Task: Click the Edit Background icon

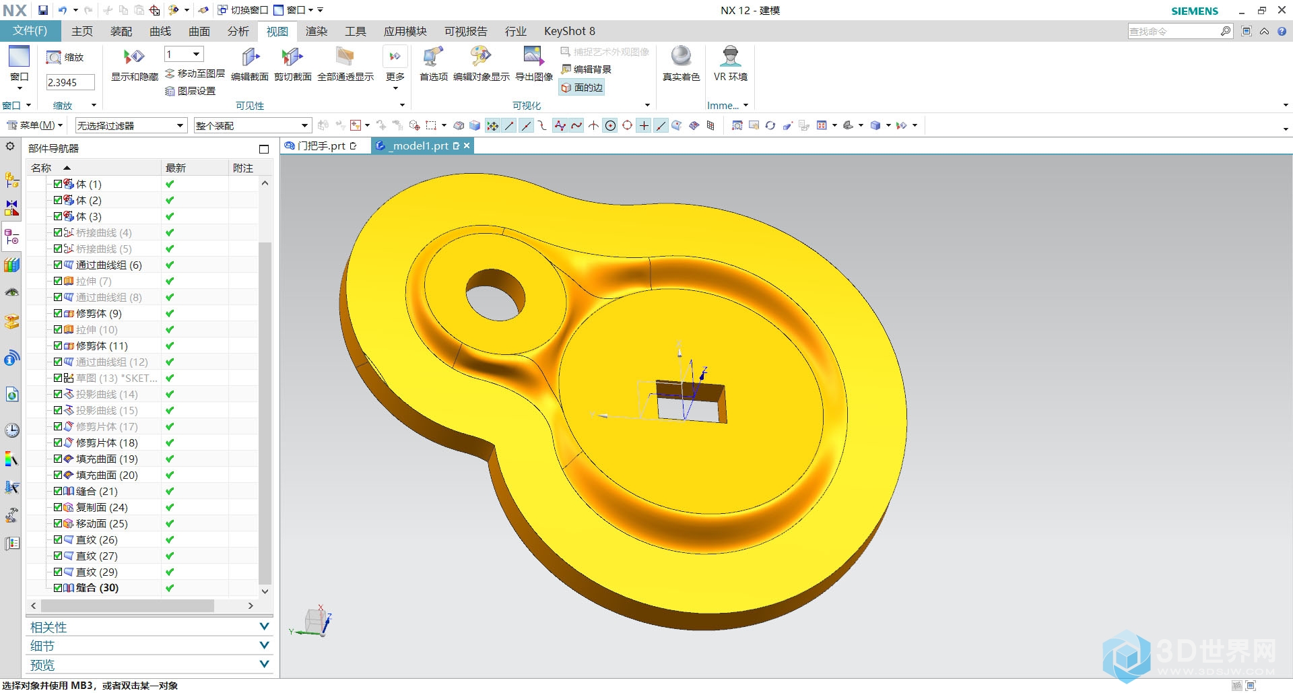Action: 566,69
